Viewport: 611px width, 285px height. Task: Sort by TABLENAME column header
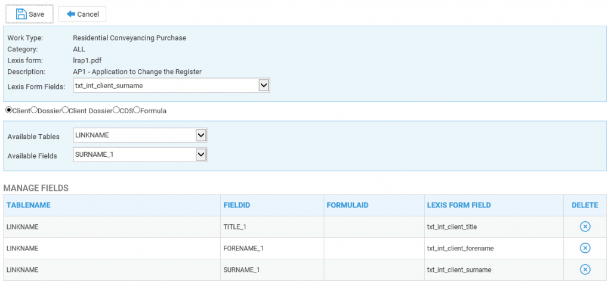click(x=29, y=205)
